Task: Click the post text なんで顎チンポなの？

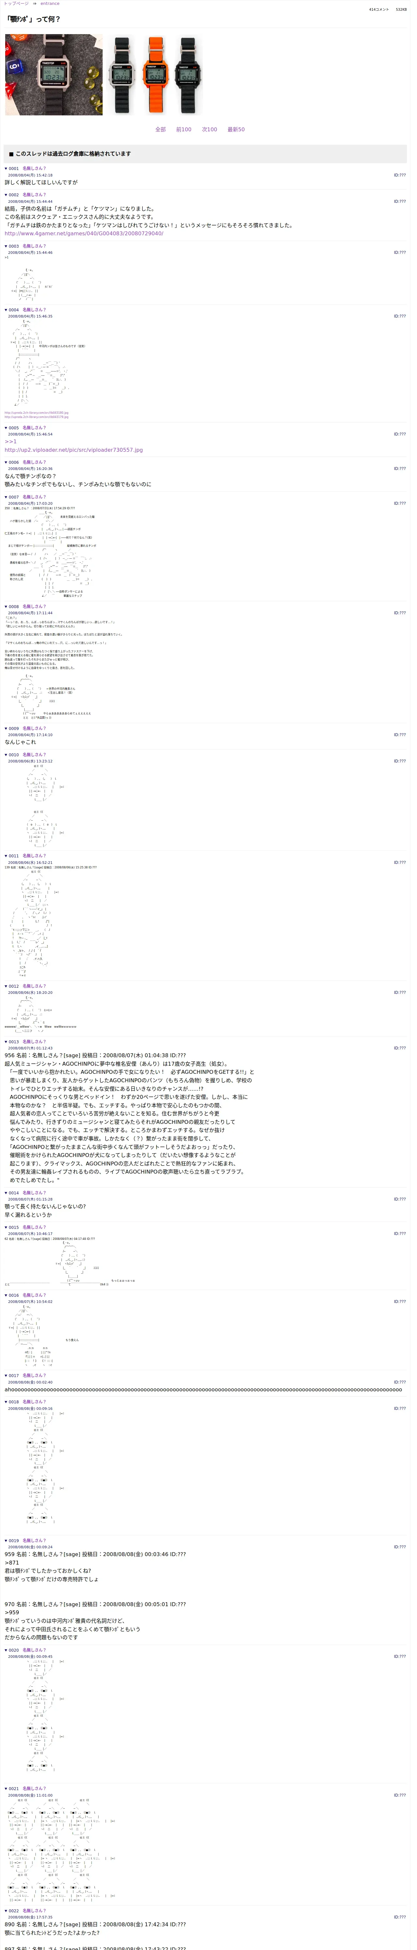Action: pyautogui.click(x=30, y=476)
